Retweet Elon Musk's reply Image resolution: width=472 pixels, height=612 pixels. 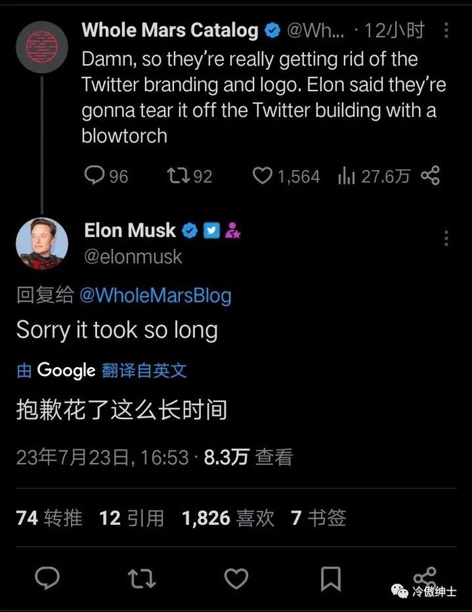click(x=142, y=578)
